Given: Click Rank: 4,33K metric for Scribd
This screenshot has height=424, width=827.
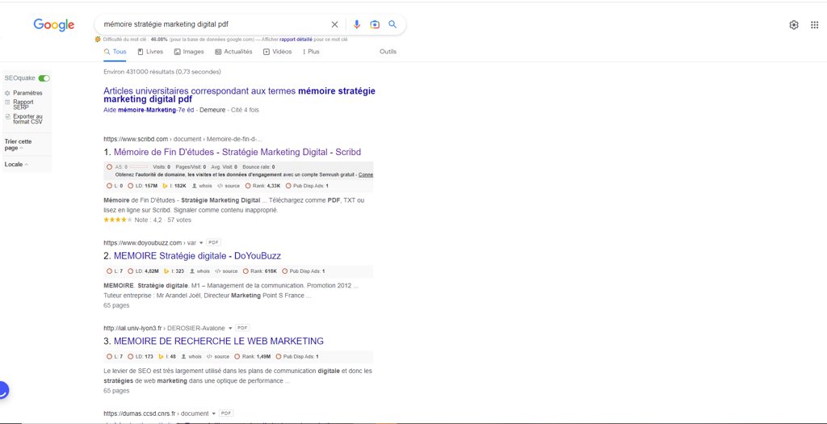Looking at the screenshot, I should coord(263,186).
